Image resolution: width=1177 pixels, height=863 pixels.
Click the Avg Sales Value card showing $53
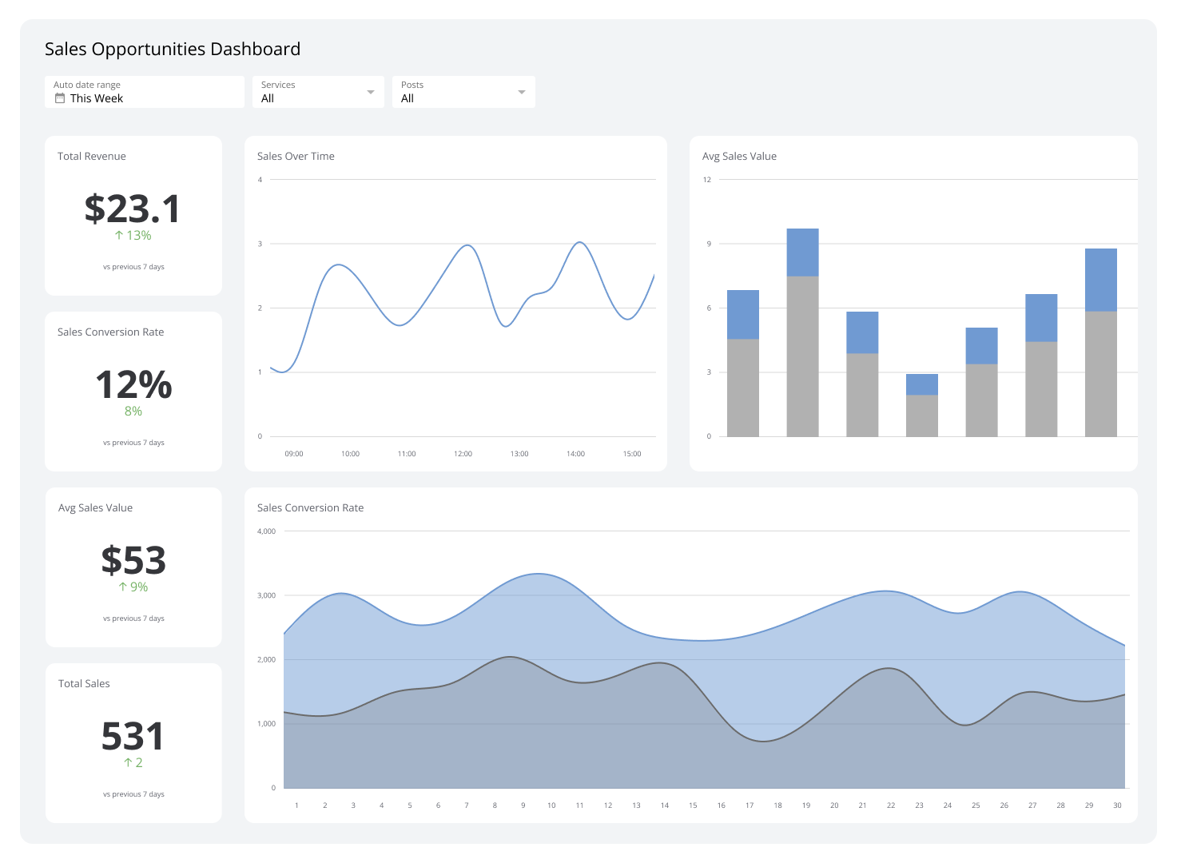point(133,566)
